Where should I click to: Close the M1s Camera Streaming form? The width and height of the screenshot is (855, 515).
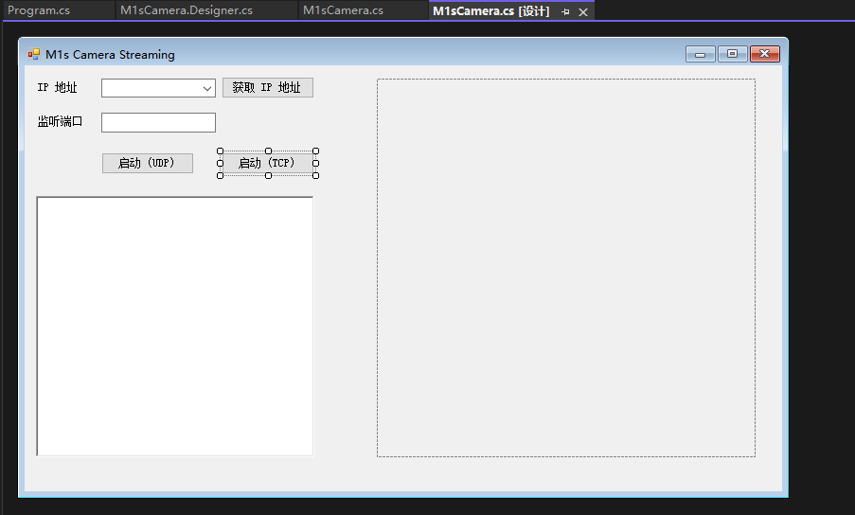coord(764,54)
